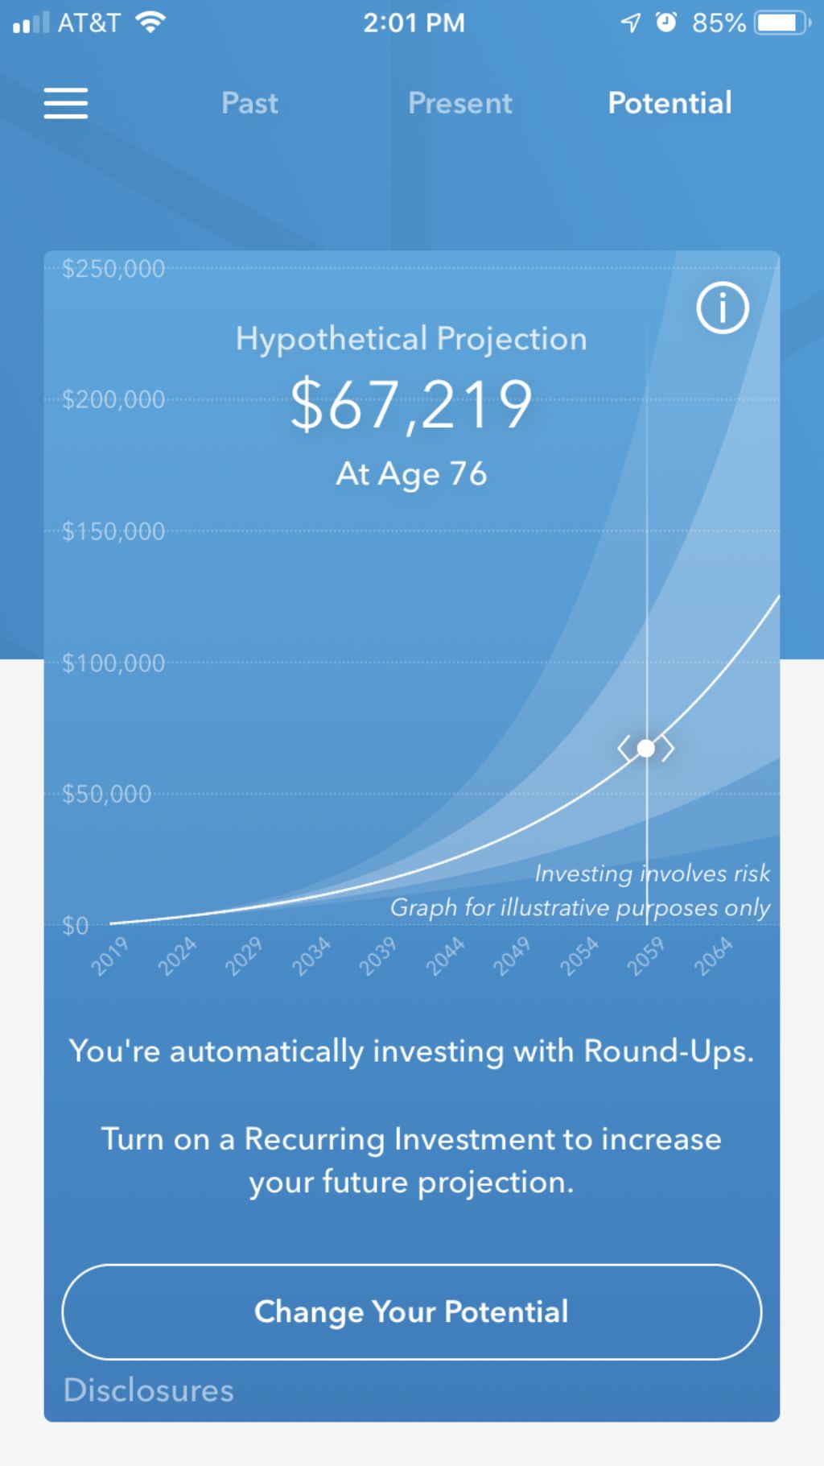Tap the $67,219 projection amount
Screen dimensions: 824x1466
[411, 404]
